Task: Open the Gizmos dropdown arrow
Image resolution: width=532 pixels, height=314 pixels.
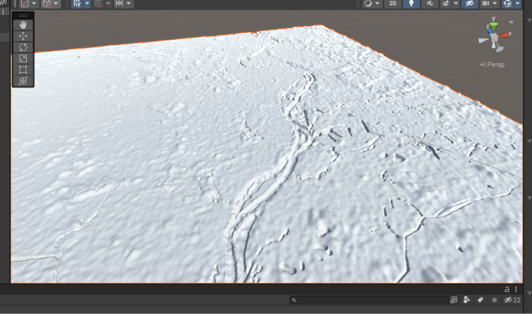Action: [517, 4]
